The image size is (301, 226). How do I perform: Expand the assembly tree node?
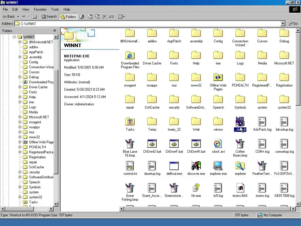(x=20, y=57)
